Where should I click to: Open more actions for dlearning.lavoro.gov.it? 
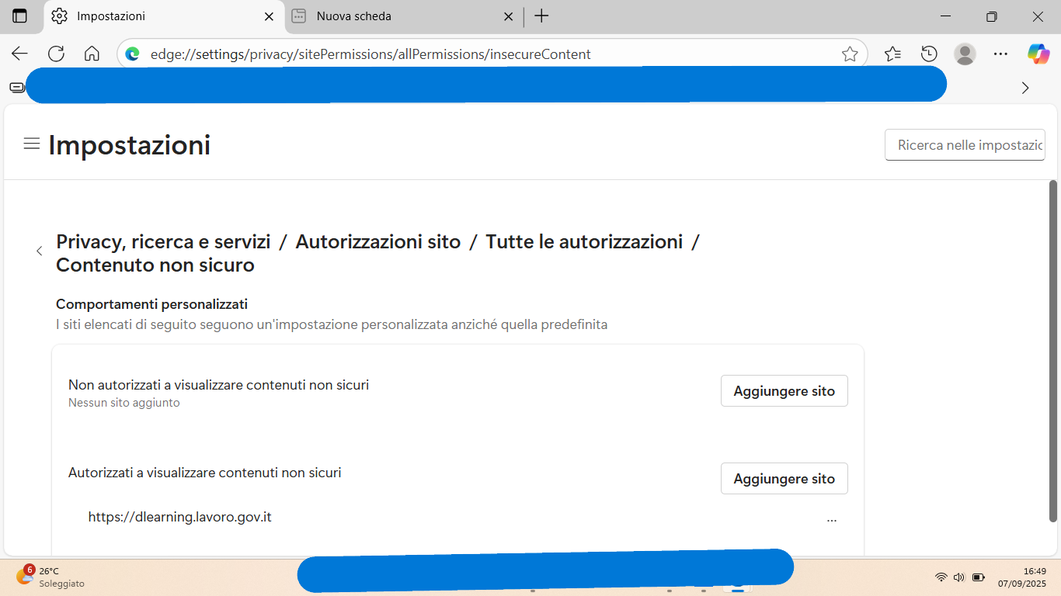(832, 520)
